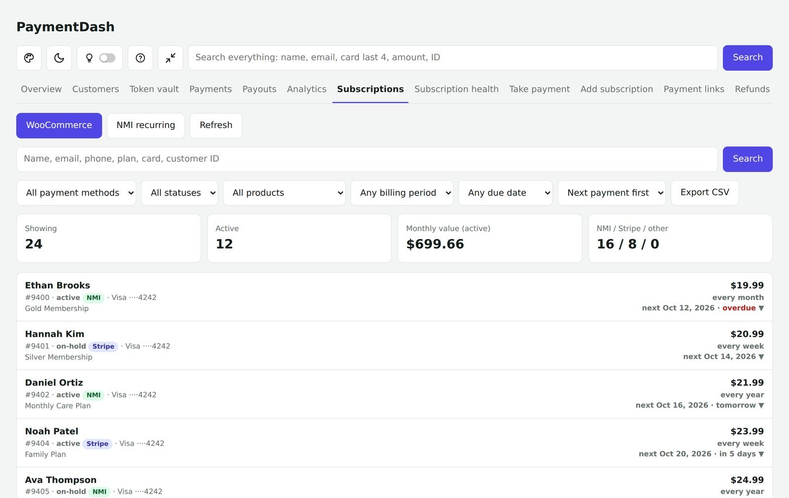
Task: Open All products dropdown
Action: point(284,193)
